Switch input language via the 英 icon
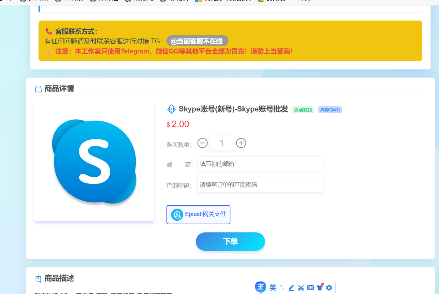The height and width of the screenshot is (294, 439). 273,287
